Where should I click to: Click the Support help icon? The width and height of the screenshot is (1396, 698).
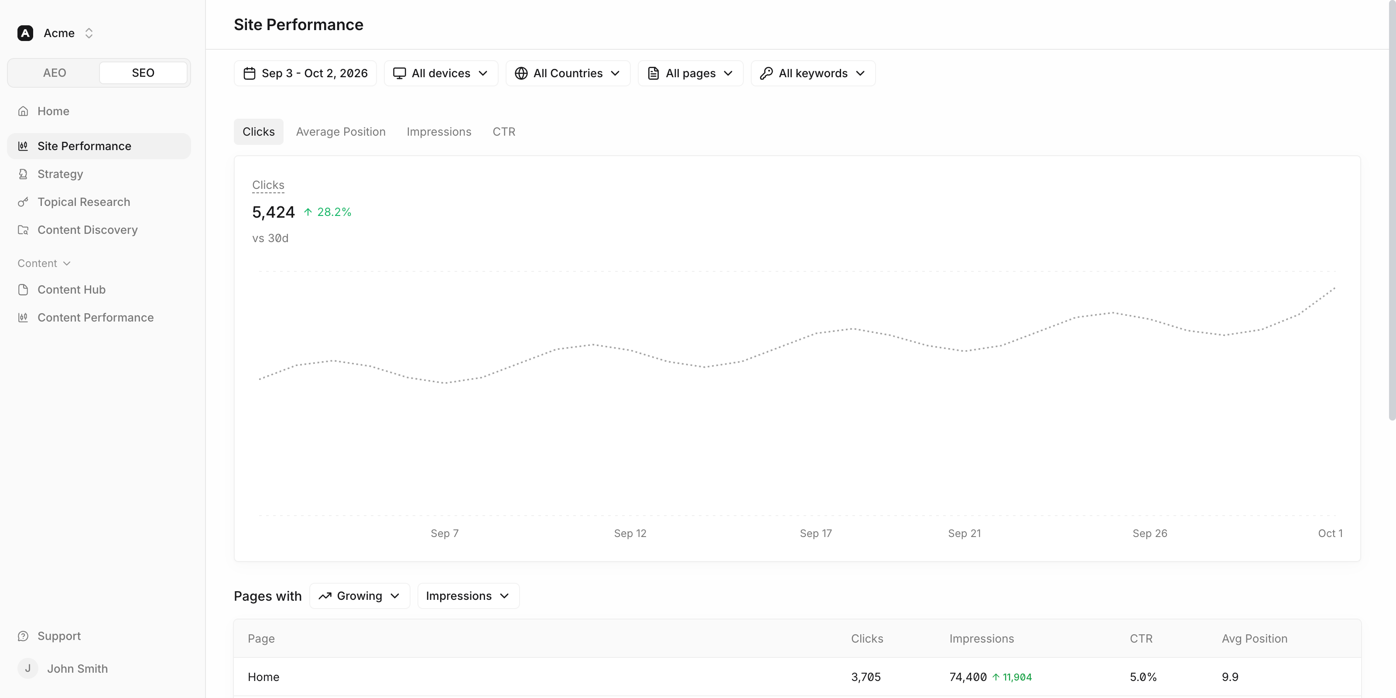point(23,636)
